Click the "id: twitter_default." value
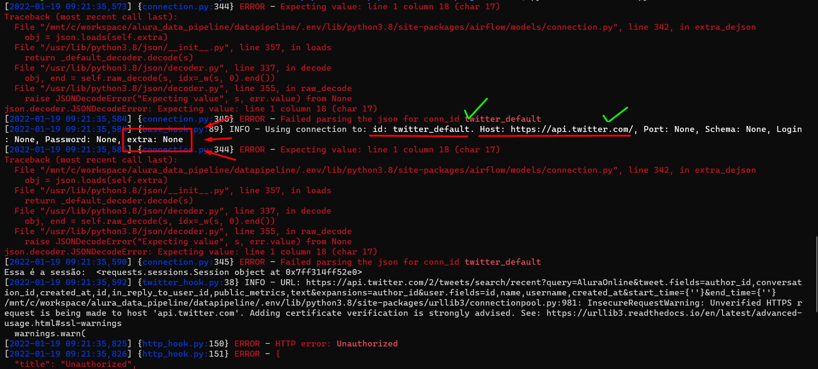Viewport: 818px width, 369px height. point(423,129)
